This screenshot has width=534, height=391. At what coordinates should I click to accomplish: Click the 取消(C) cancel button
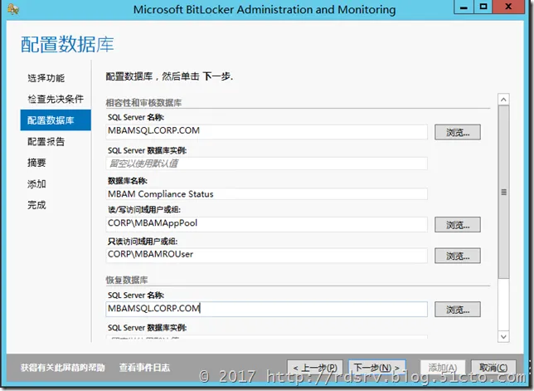pos(493,368)
